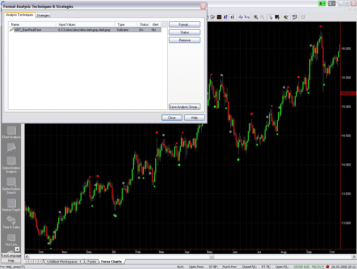Screen dimensions: 357x269
Task: Click the candlestick bar type icon
Action: (x=232, y=17)
